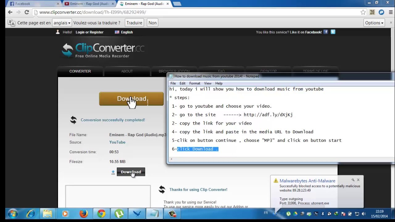The width and height of the screenshot is (395, 222).
Task: Launch Firefox from the taskbar
Action: [83, 214]
